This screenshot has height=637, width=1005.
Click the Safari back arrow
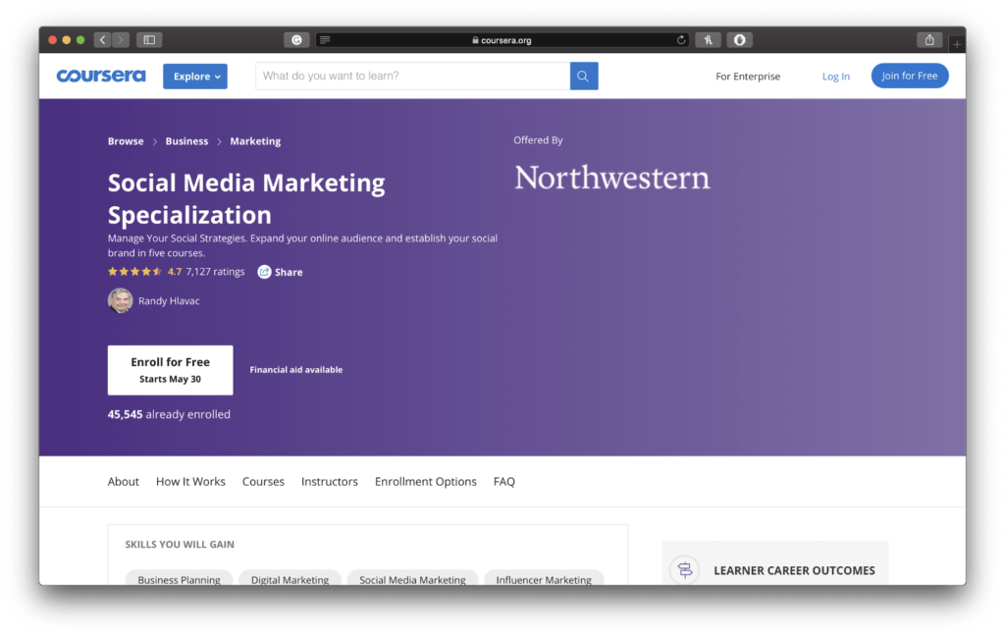(102, 39)
